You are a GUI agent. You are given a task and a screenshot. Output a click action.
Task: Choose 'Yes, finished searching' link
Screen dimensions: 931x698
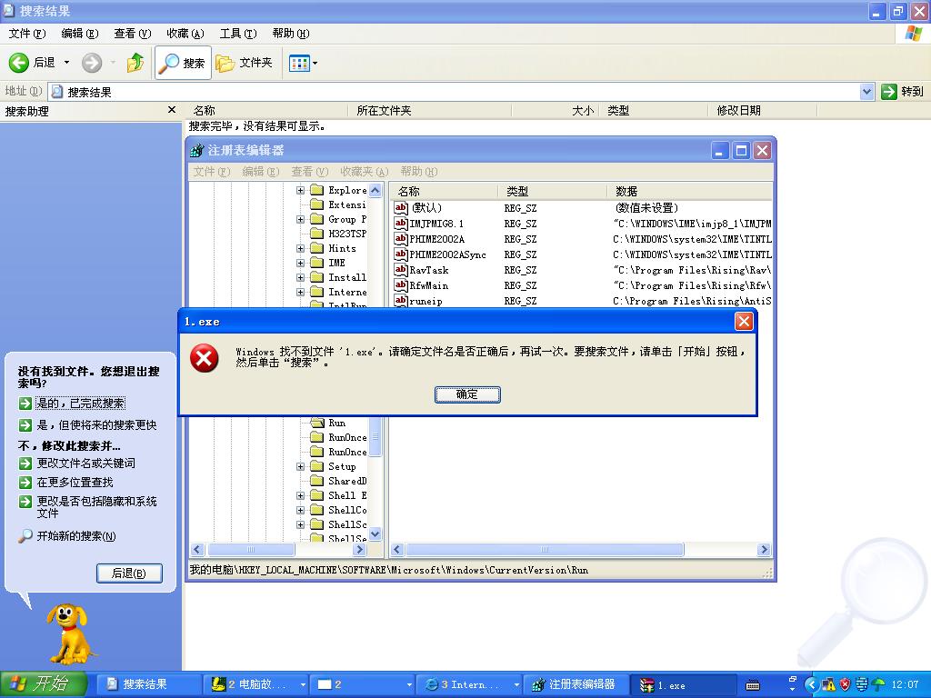point(80,403)
